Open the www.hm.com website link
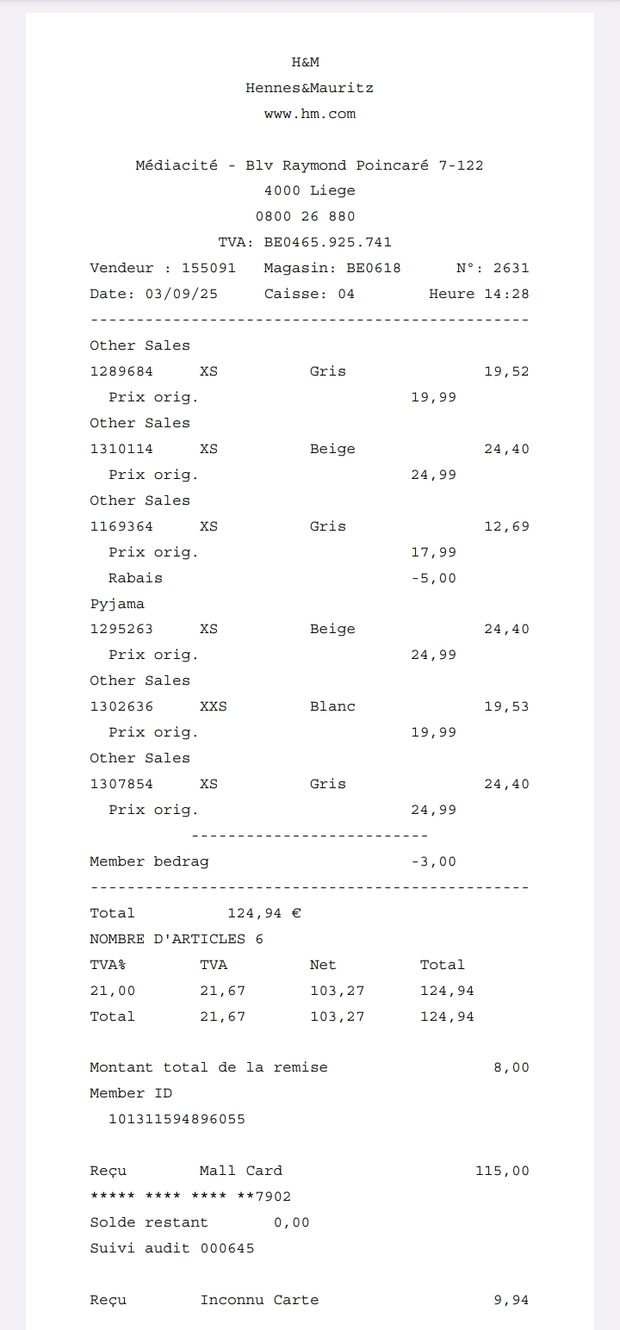Viewport: 620px width, 1330px height. [x=309, y=114]
